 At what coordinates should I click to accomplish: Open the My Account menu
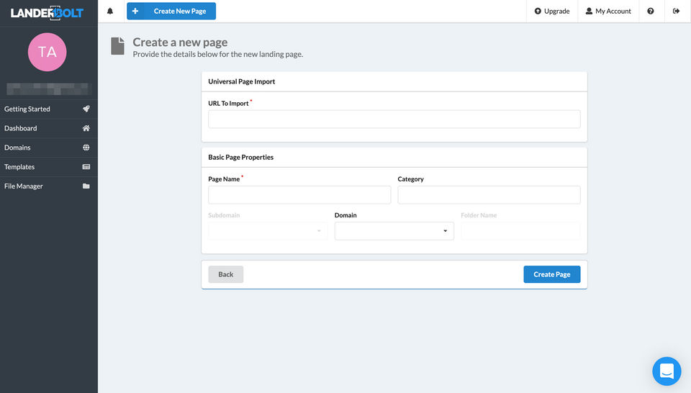tap(608, 12)
